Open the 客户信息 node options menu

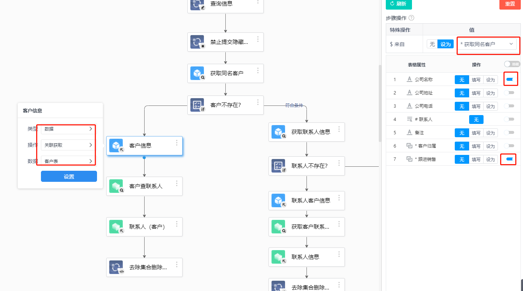pos(177,143)
